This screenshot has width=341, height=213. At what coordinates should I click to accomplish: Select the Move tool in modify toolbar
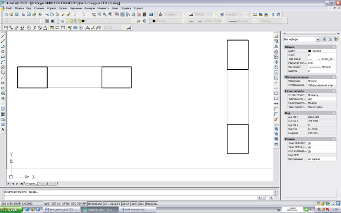pos(276,62)
